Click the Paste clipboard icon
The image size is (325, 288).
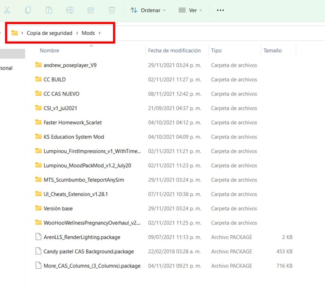click(49, 10)
